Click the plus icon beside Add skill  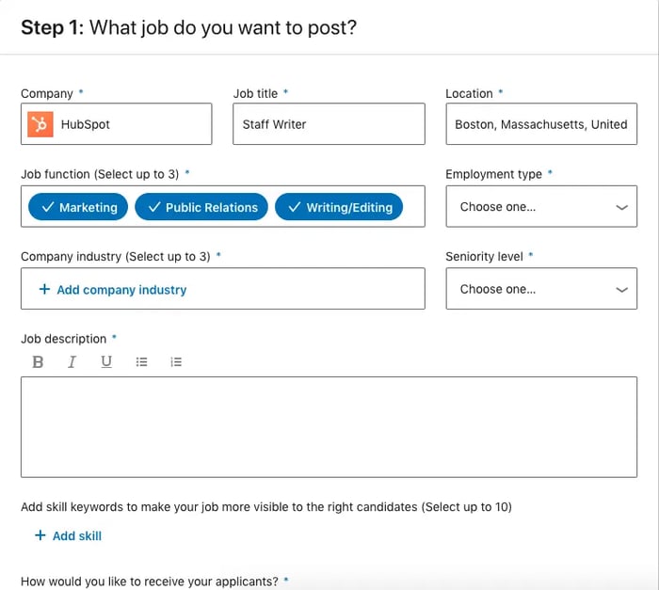click(40, 535)
